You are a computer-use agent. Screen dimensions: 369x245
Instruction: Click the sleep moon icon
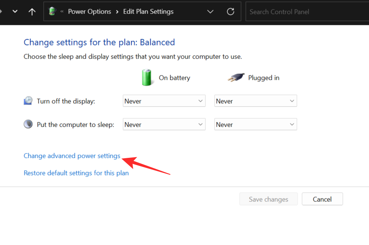(28, 125)
